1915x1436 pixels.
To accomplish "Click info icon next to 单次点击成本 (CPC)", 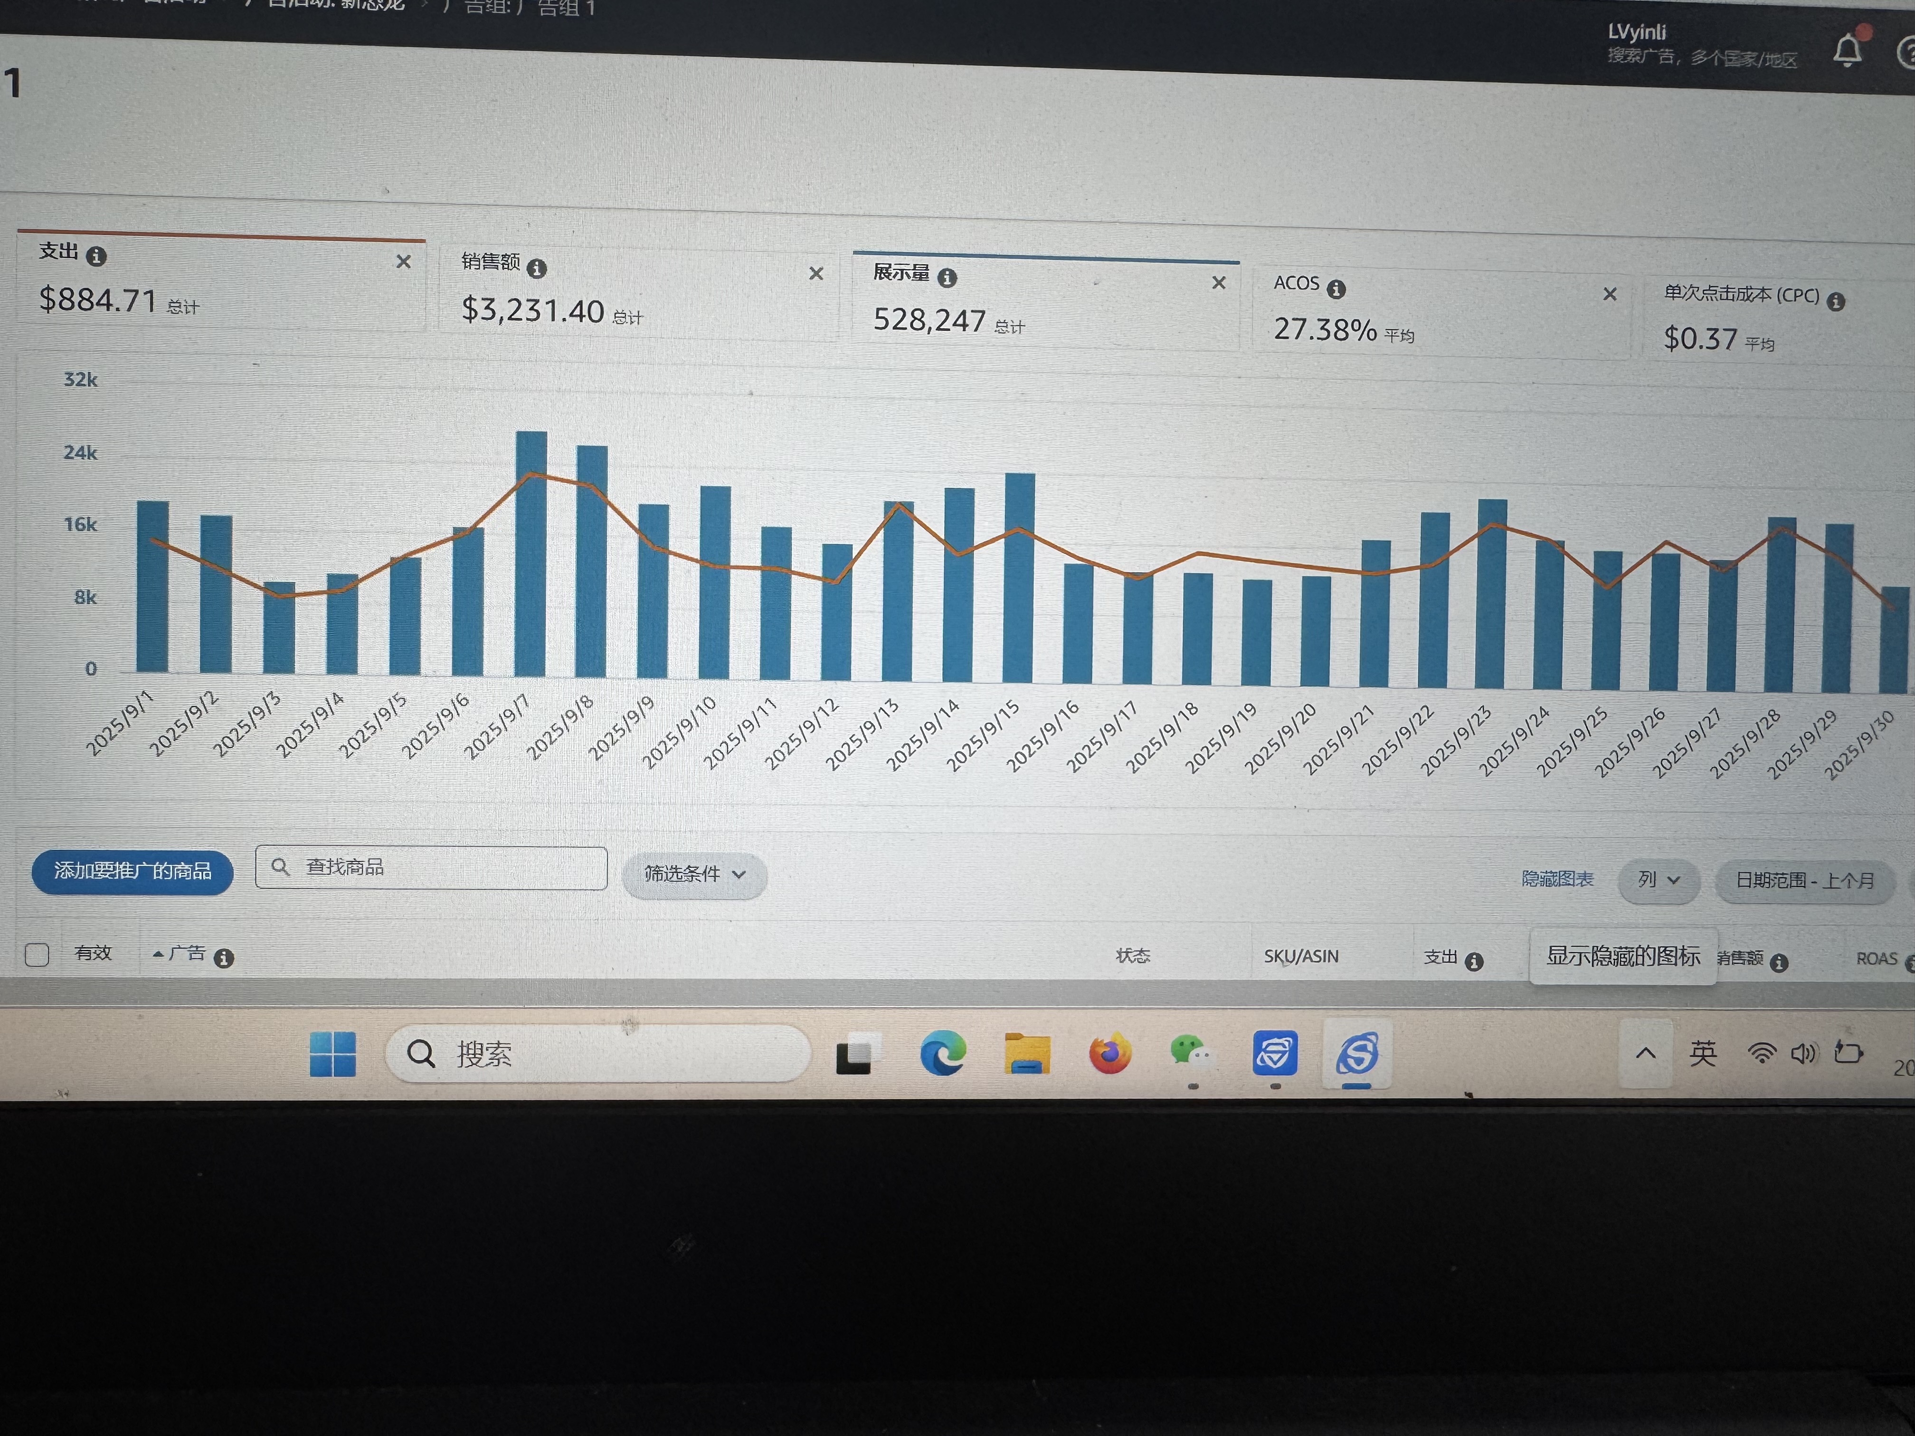I will [x=1835, y=302].
